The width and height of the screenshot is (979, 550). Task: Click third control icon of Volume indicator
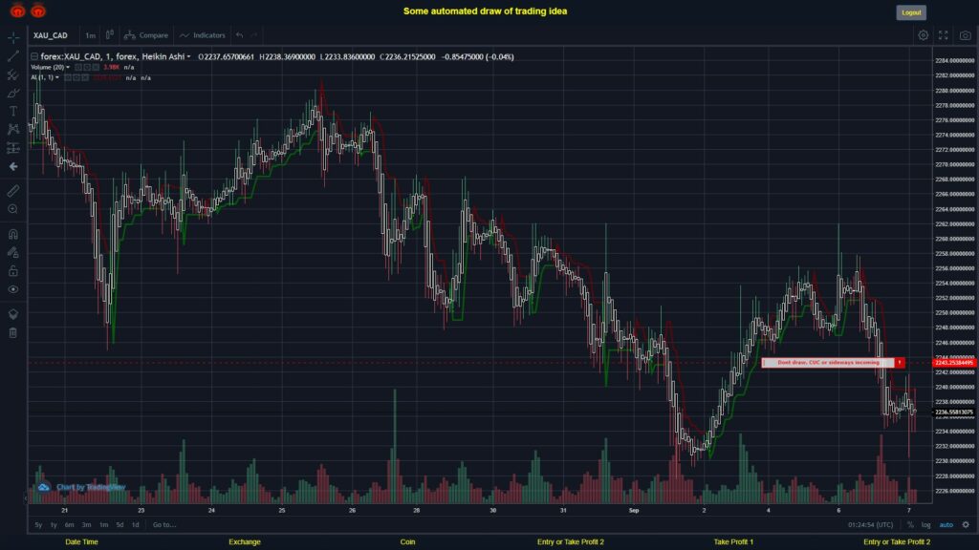tap(96, 68)
